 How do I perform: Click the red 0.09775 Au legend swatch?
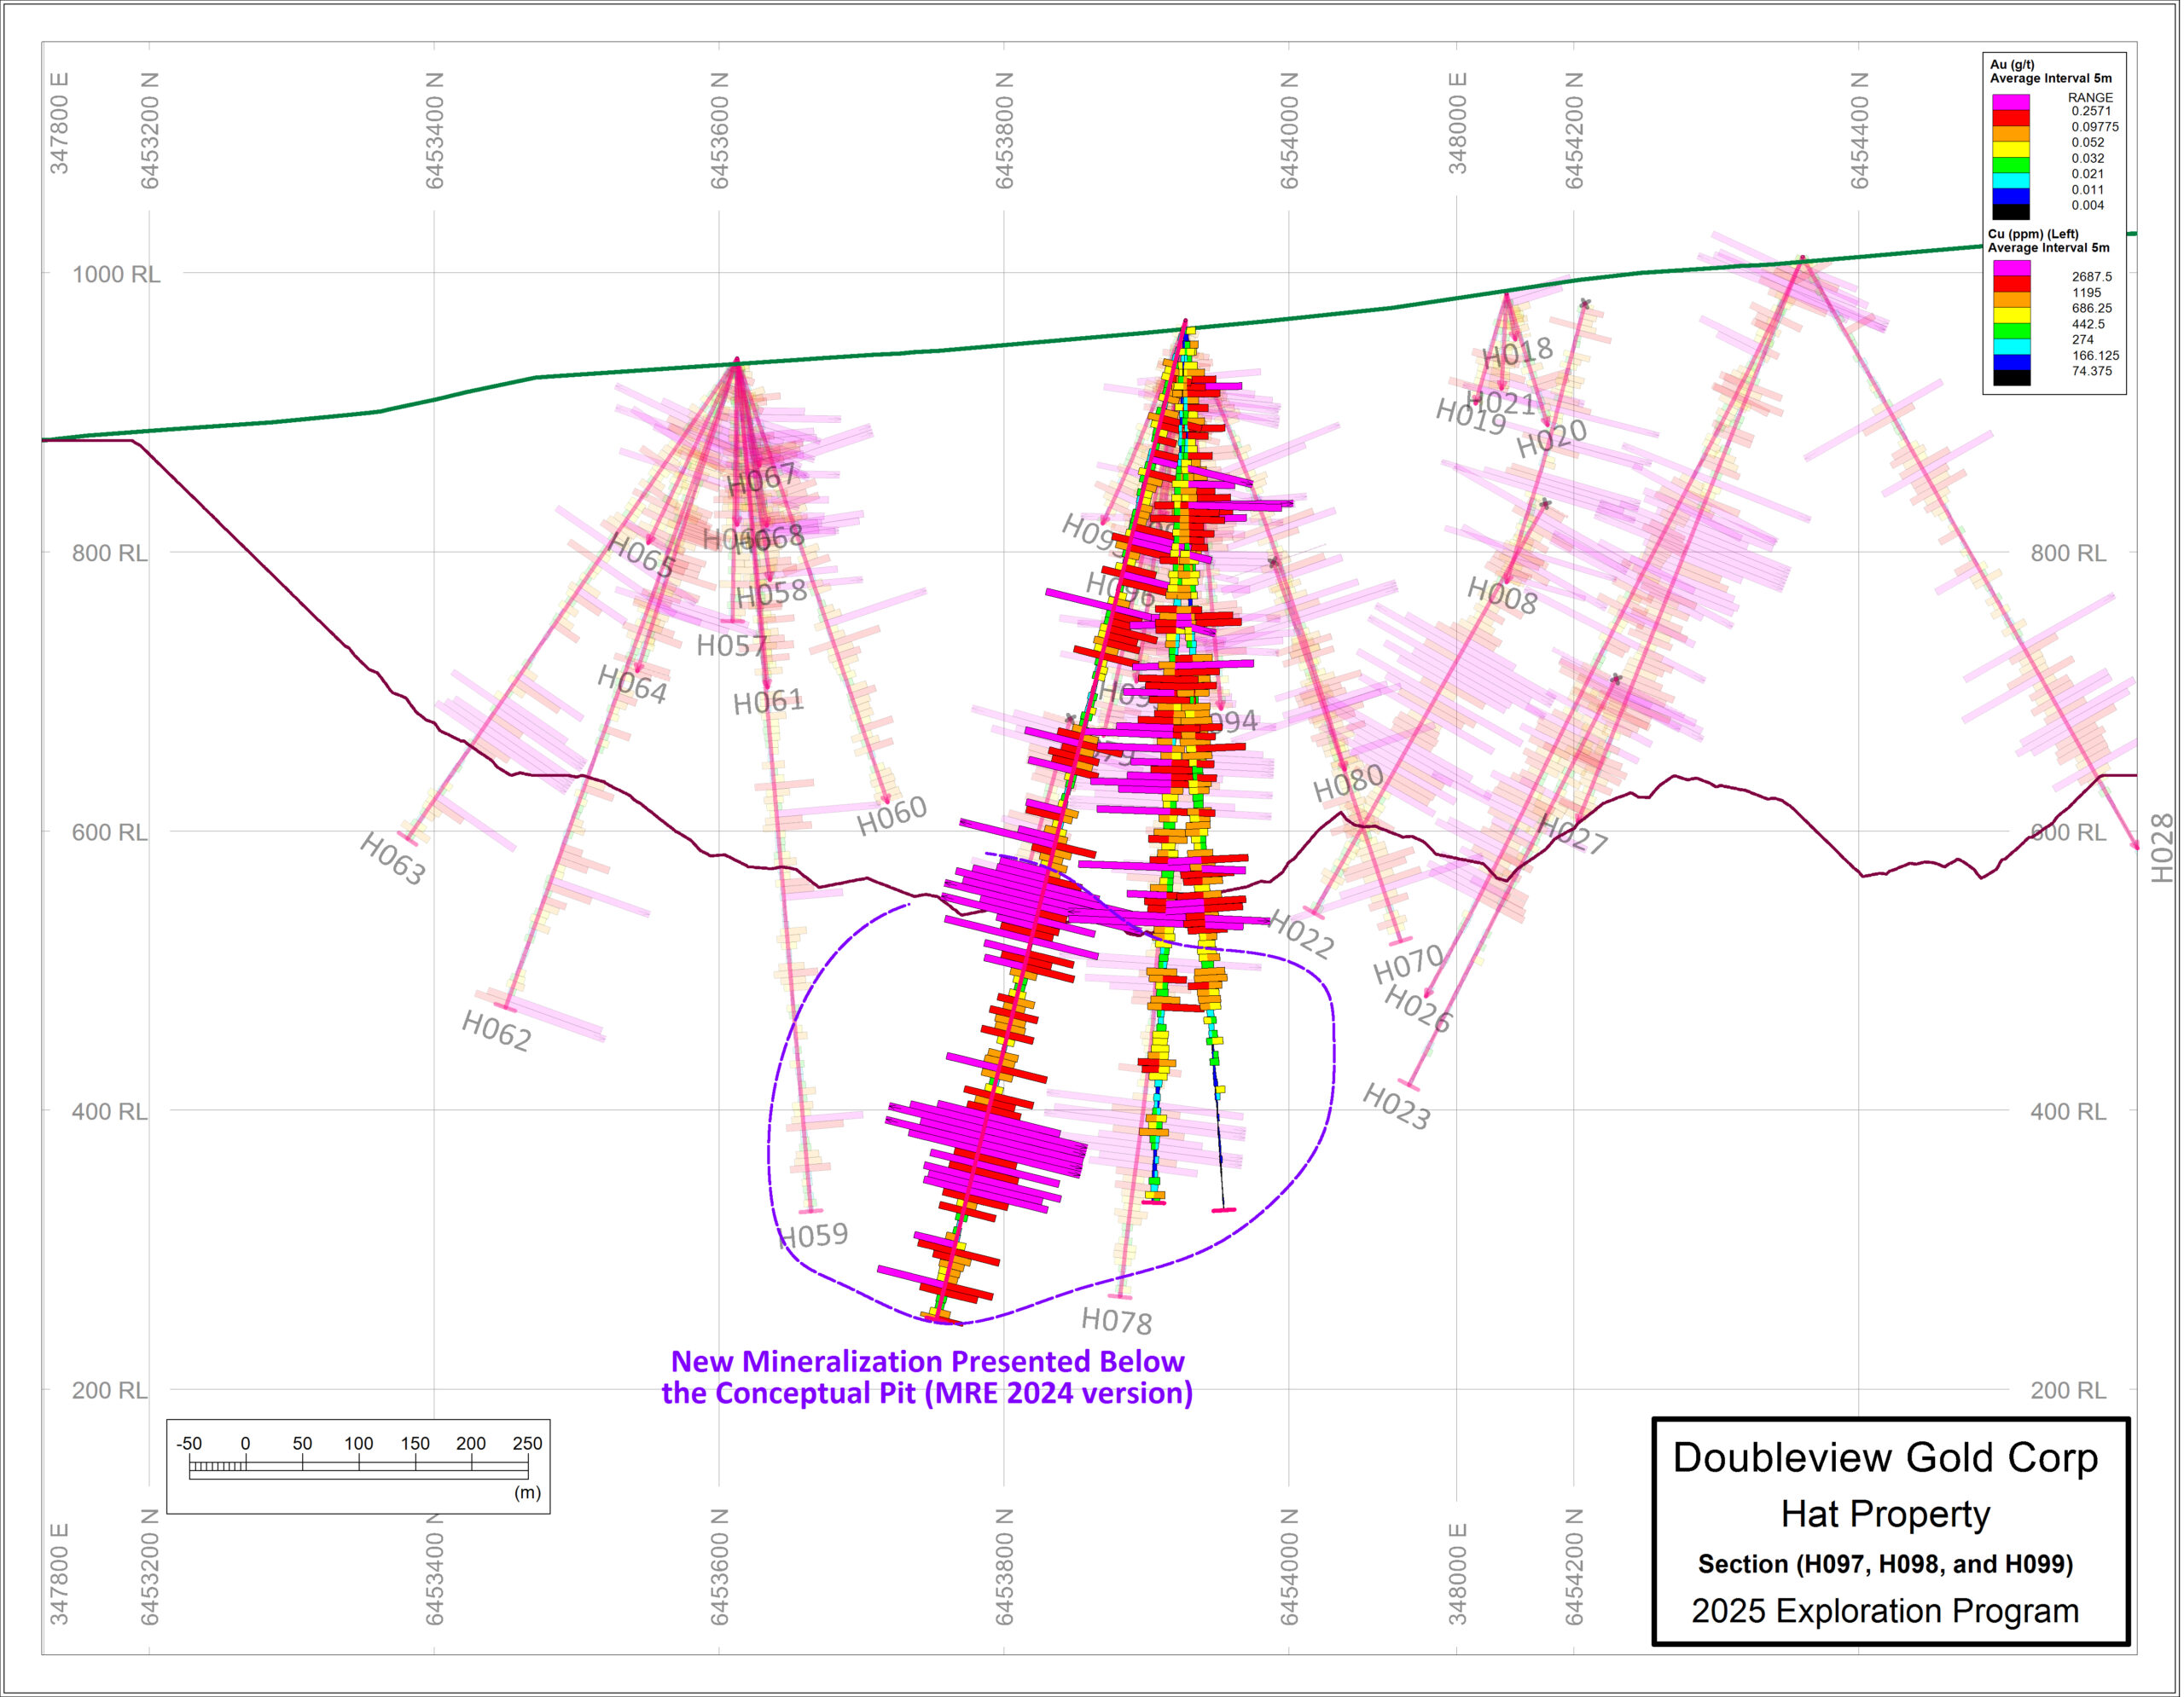tap(2011, 119)
